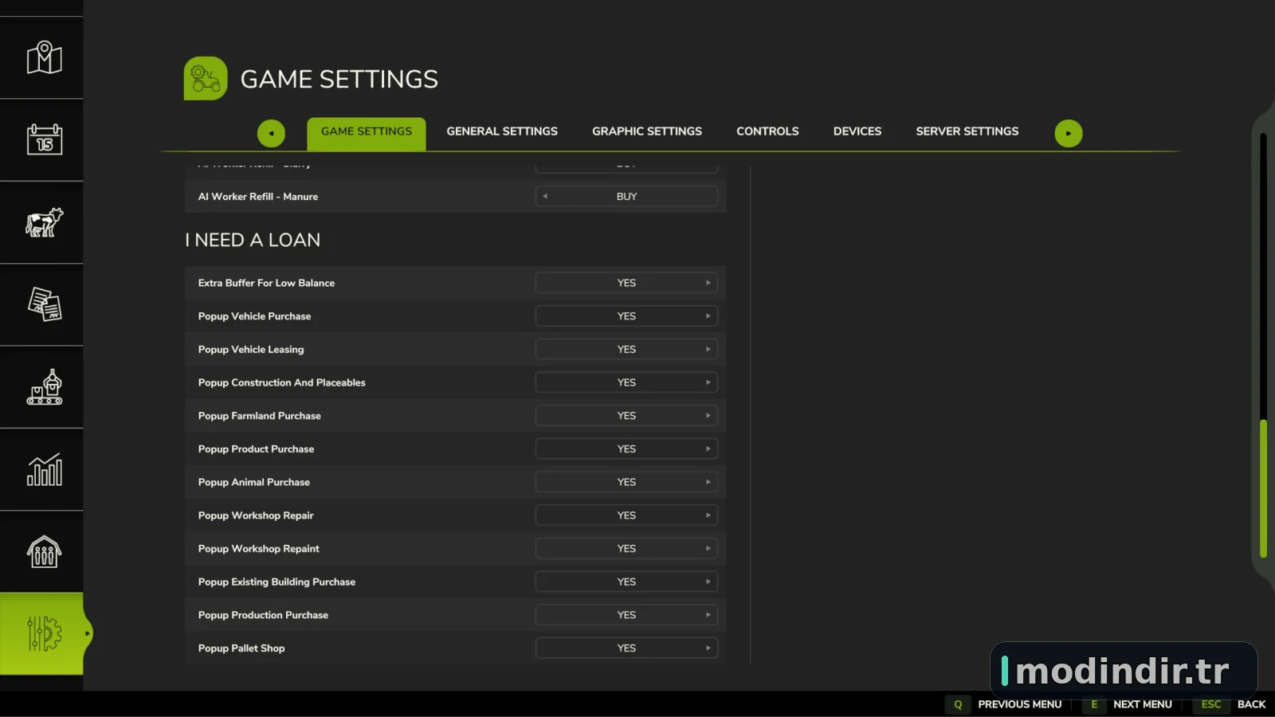Click the 'Popup Workshop Repaint' label

(259, 549)
